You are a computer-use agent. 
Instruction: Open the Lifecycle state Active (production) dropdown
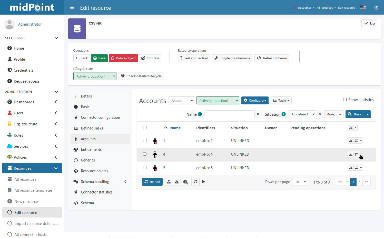95,76
